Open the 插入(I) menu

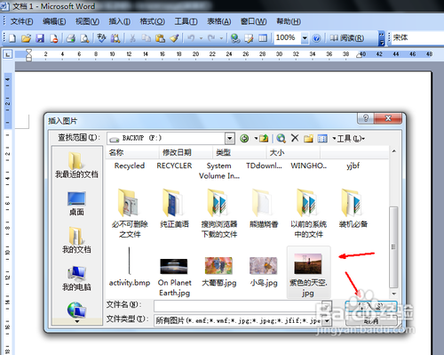pos(120,21)
